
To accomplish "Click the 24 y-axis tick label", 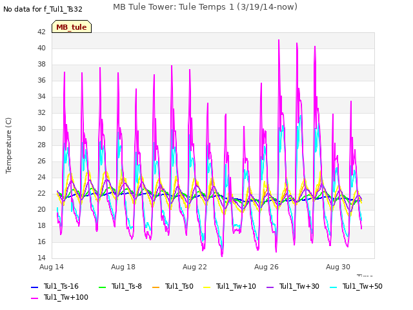I will 41,177.
